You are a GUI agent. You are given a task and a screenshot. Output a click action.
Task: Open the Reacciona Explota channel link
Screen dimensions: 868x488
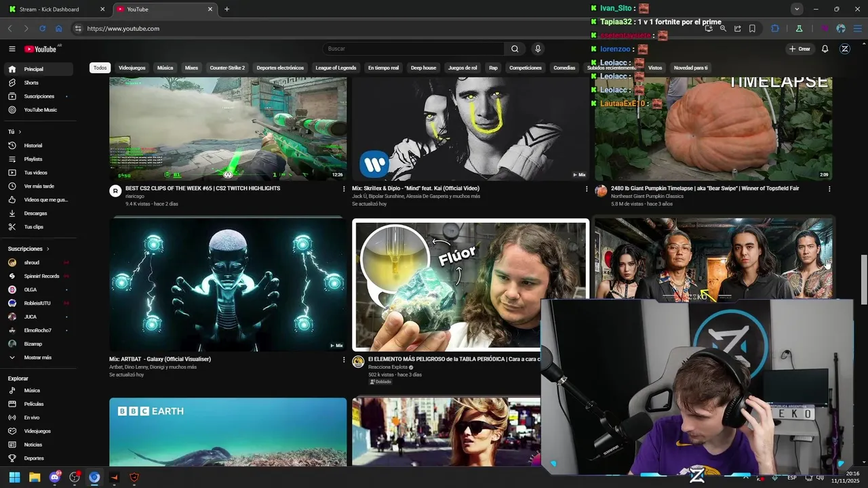(x=388, y=367)
